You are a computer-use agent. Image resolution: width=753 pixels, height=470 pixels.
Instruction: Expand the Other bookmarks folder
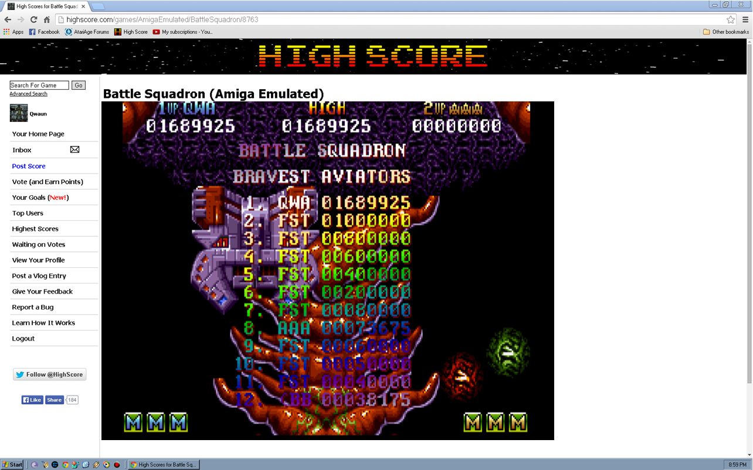pos(726,32)
